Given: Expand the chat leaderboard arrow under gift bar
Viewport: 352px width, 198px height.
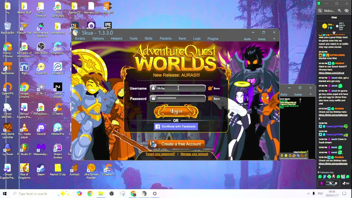Looking at the screenshot, I should 334,33.
